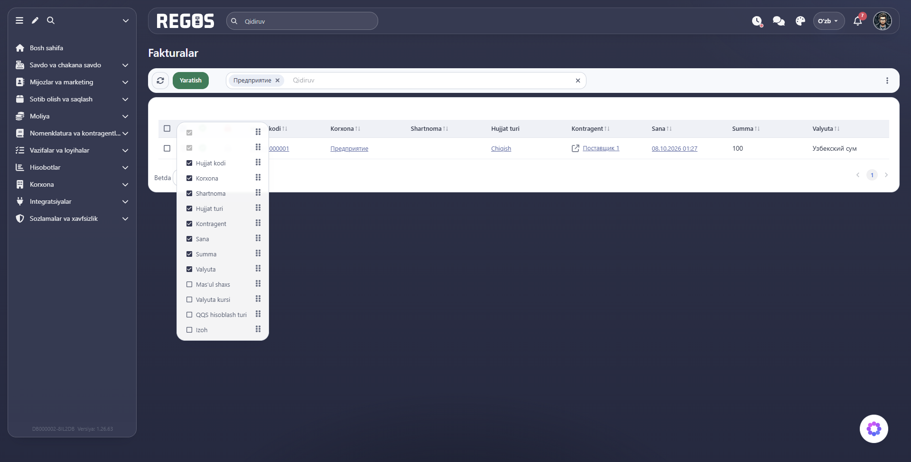Open the Поставщик 1 contractor link

601,148
